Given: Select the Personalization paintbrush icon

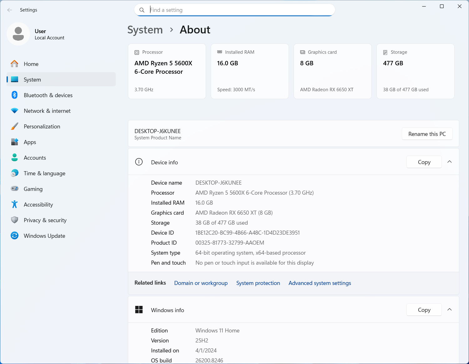Looking at the screenshot, I should (14, 126).
